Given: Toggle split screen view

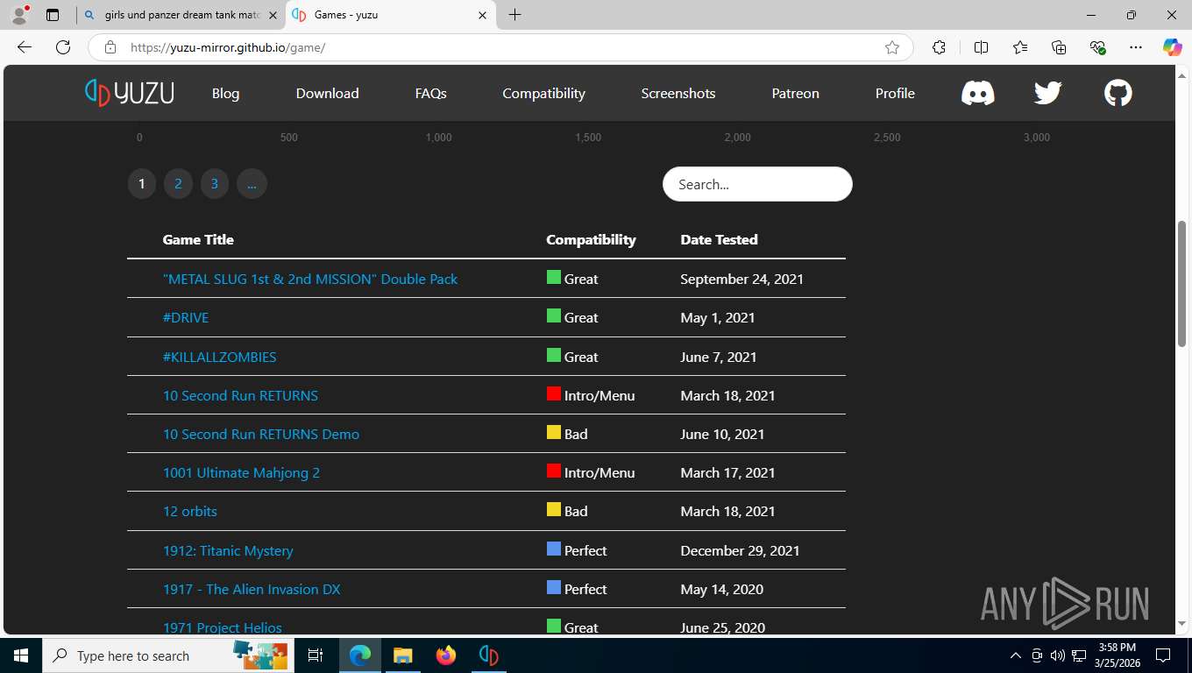Looking at the screenshot, I should pos(981,47).
